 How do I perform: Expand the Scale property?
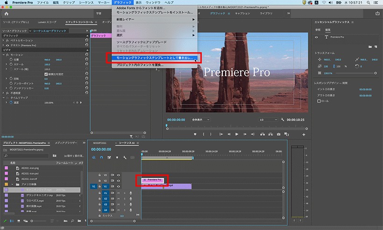[7, 64]
